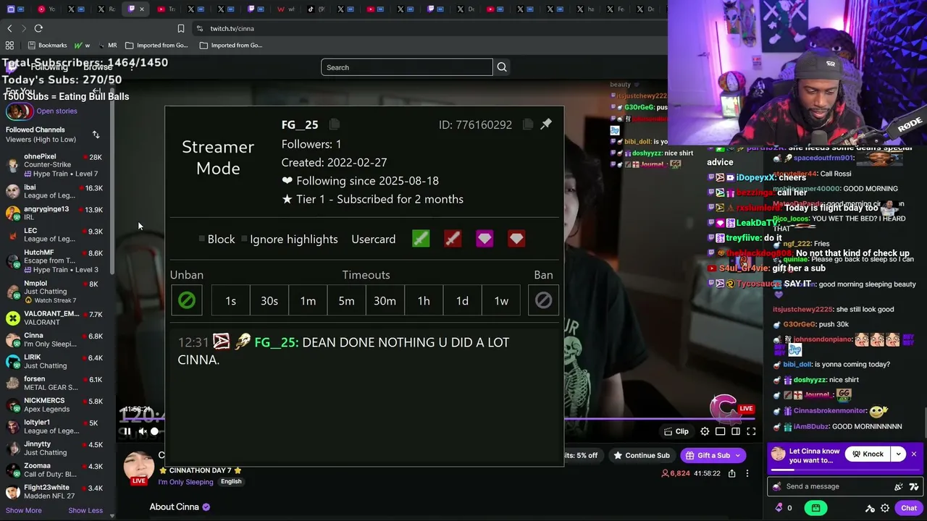Screen dimensions: 927x521
Task: Click the green Unban icon
Action: click(187, 300)
